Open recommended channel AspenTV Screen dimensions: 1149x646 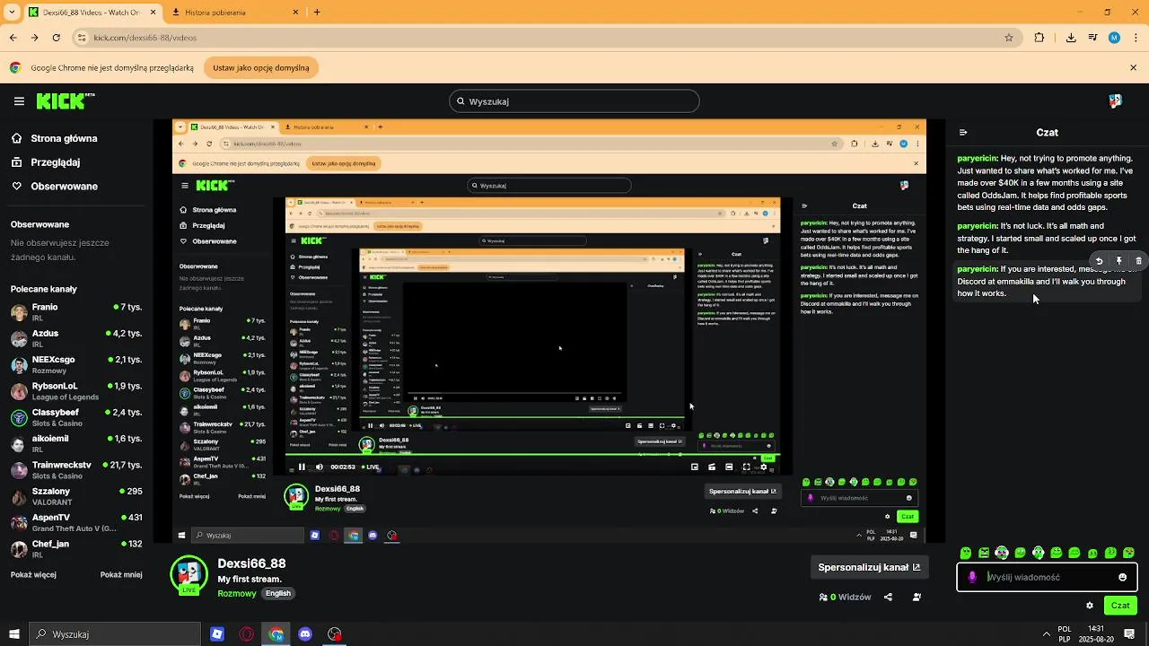(x=76, y=522)
